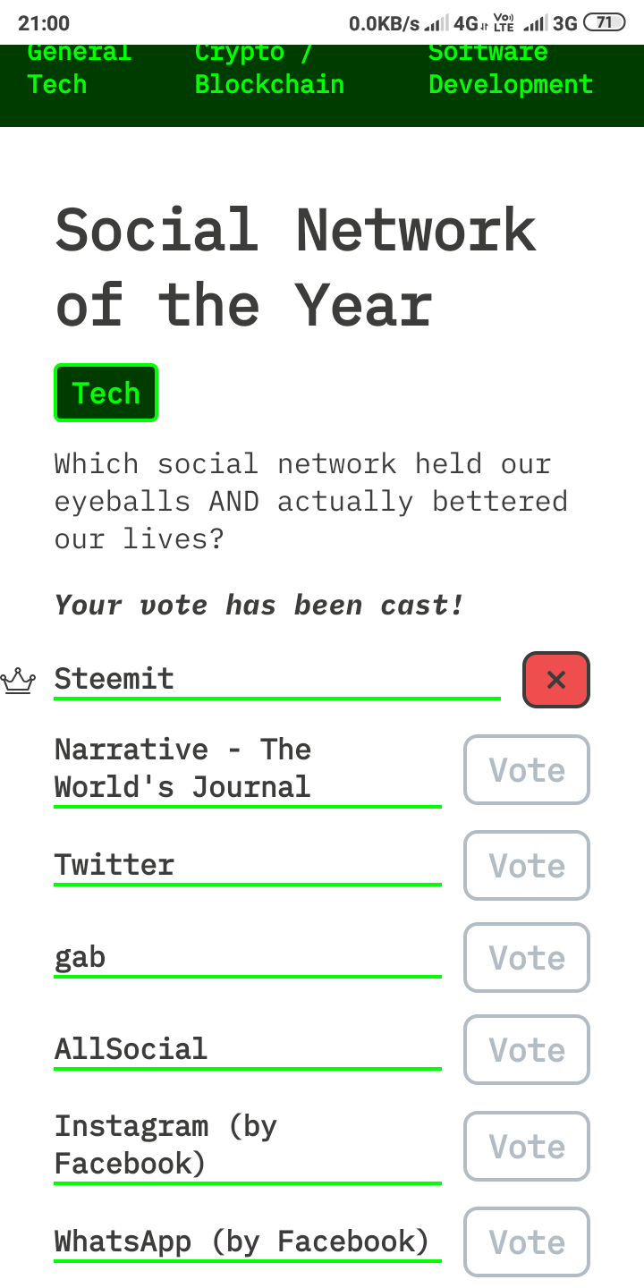Open the General Tech category tab

click(79, 69)
